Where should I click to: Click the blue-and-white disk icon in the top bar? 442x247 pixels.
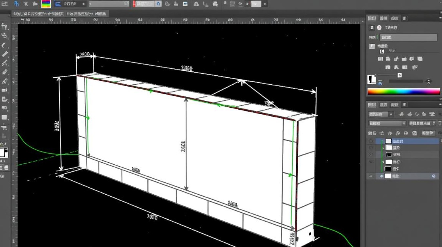[185, 4]
